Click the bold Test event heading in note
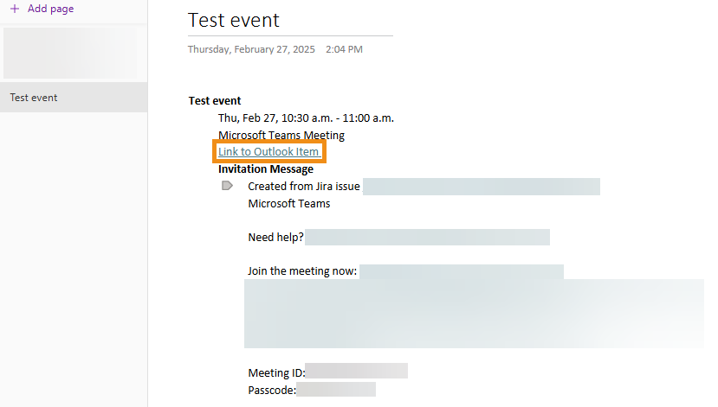The image size is (718, 407). click(x=215, y=101)
